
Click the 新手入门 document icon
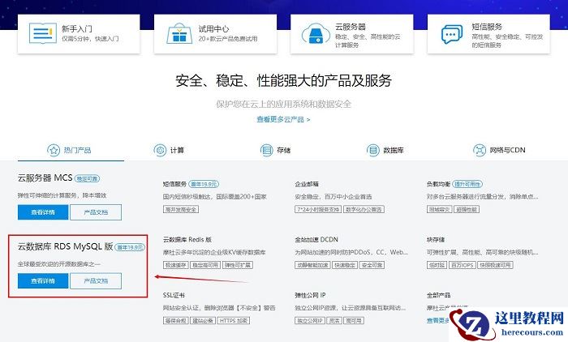43,33
